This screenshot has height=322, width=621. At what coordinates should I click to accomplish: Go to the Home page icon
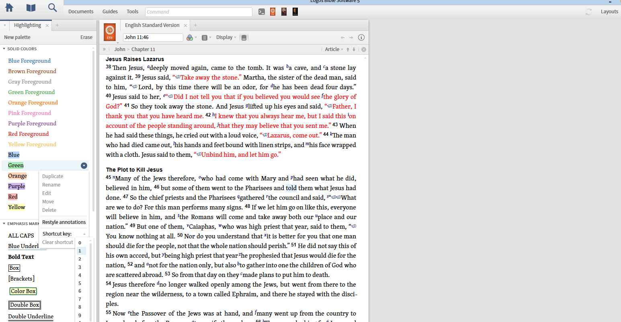point(9,8)
